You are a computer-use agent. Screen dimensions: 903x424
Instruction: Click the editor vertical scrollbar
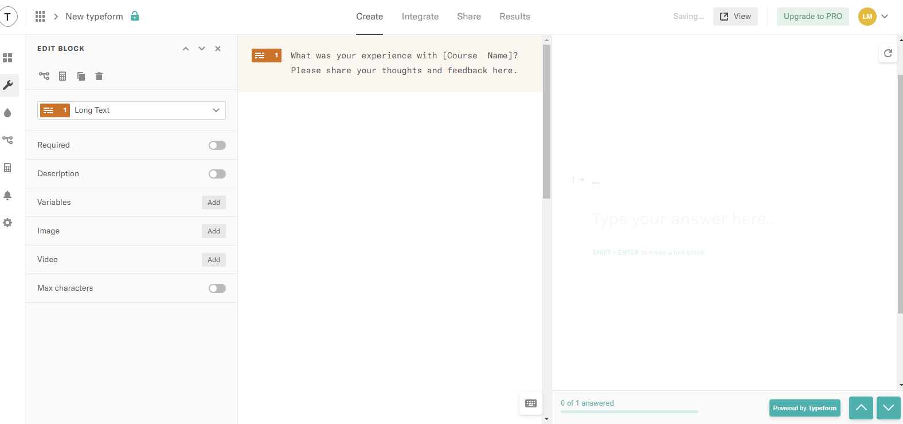click(x=546, y=121)
